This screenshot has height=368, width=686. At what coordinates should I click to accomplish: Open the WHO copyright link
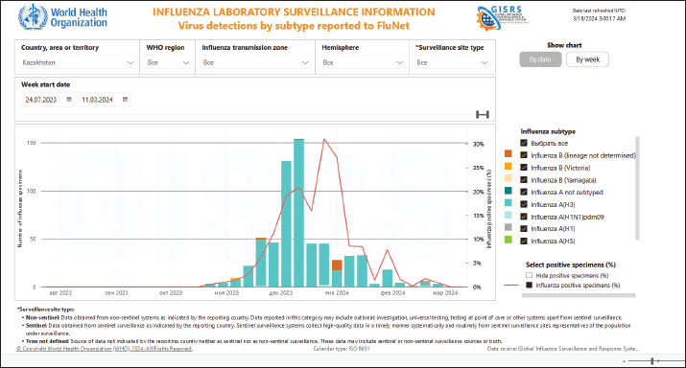pyautogui.click(x=105, y=349)
